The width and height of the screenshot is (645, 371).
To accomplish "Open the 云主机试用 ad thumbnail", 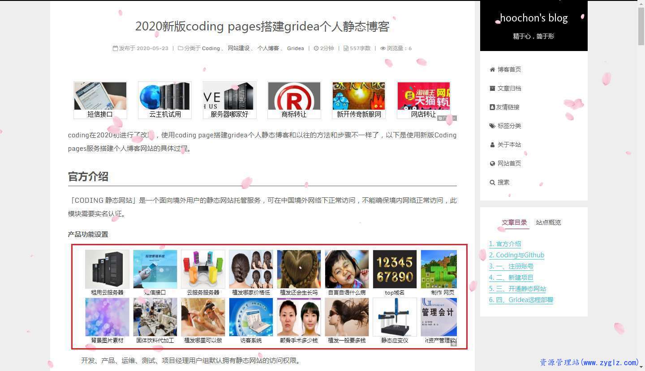I will 165,100.
